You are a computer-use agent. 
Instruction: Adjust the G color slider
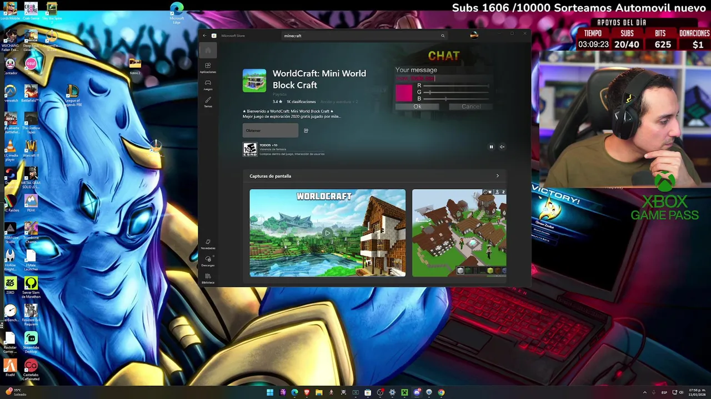coord(455,92)
